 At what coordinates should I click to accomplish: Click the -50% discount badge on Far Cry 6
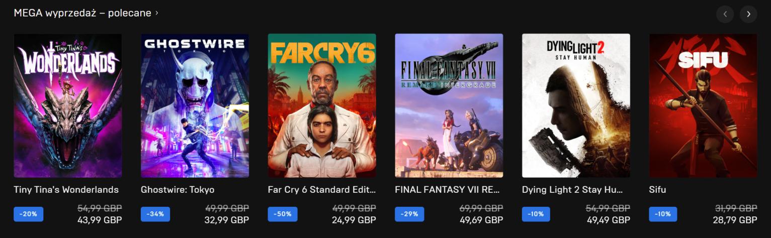[283, 214]
